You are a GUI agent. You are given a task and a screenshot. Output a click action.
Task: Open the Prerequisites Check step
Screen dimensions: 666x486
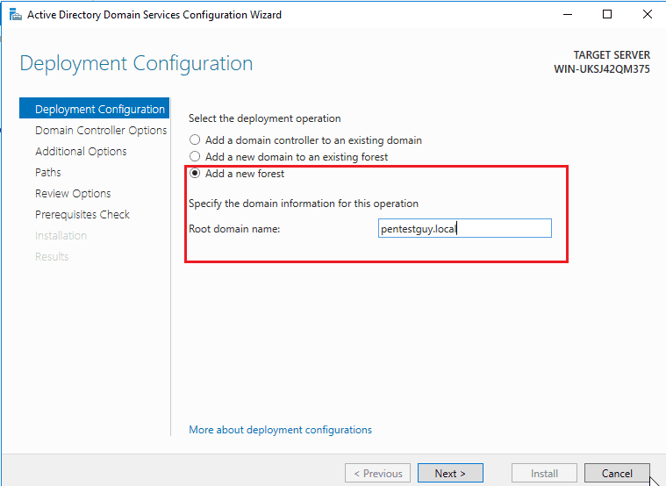82,215
